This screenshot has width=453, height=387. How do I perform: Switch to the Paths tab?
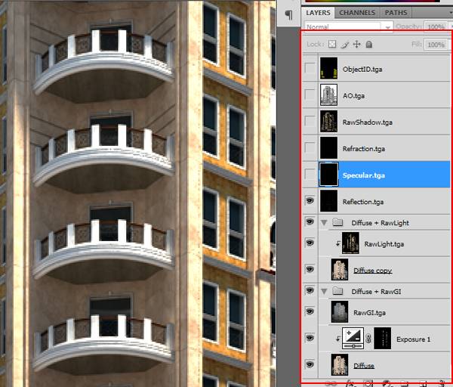click(396, 13)
